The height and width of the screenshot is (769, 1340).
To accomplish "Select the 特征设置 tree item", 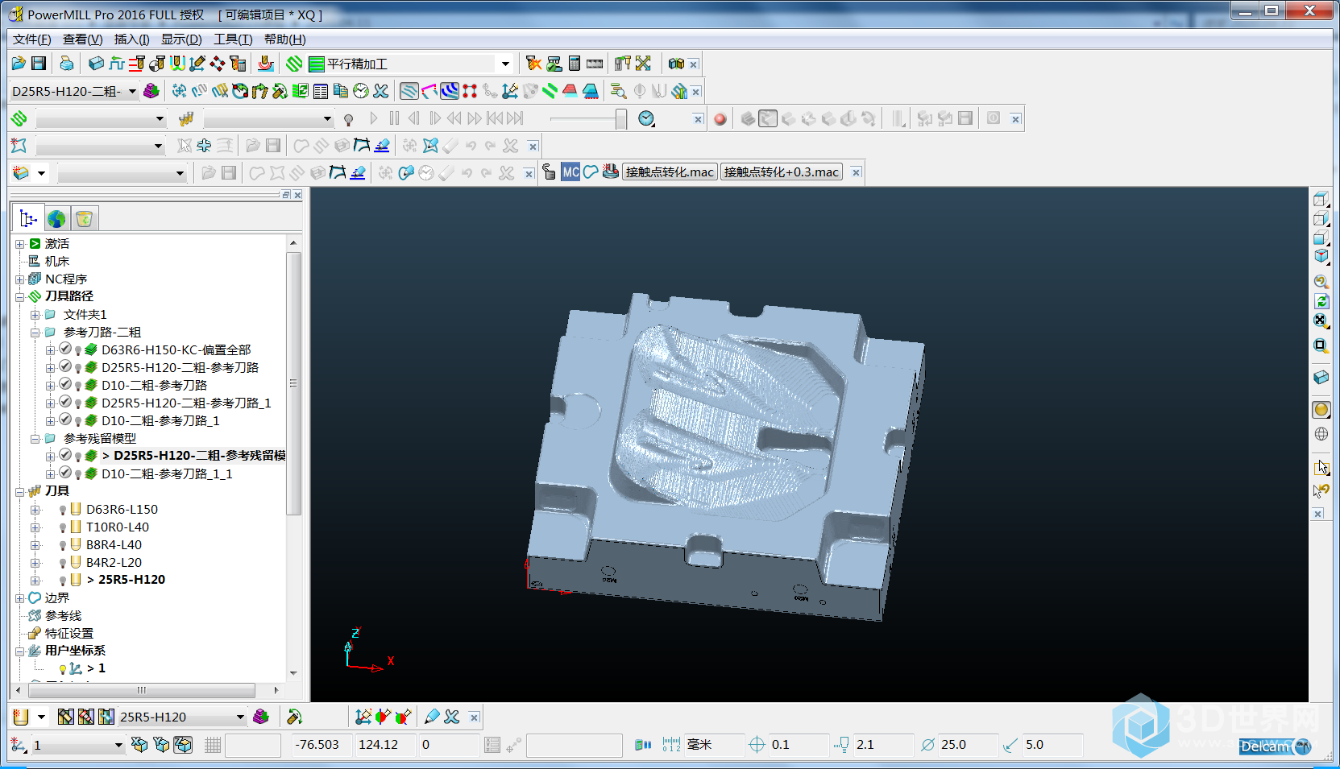I will tap(69, 634).
